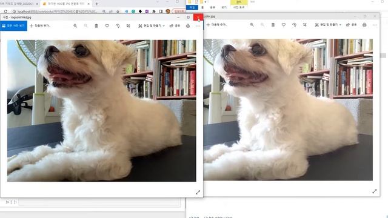Select the crop tool in left Photos window
The height and width of the screenshot is (218, 388).
(x=128, y=25)
